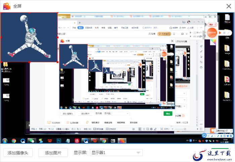Click the green S icon in previewed taskbar
Viewport: 235px width, 162px height.
(41, 141)
